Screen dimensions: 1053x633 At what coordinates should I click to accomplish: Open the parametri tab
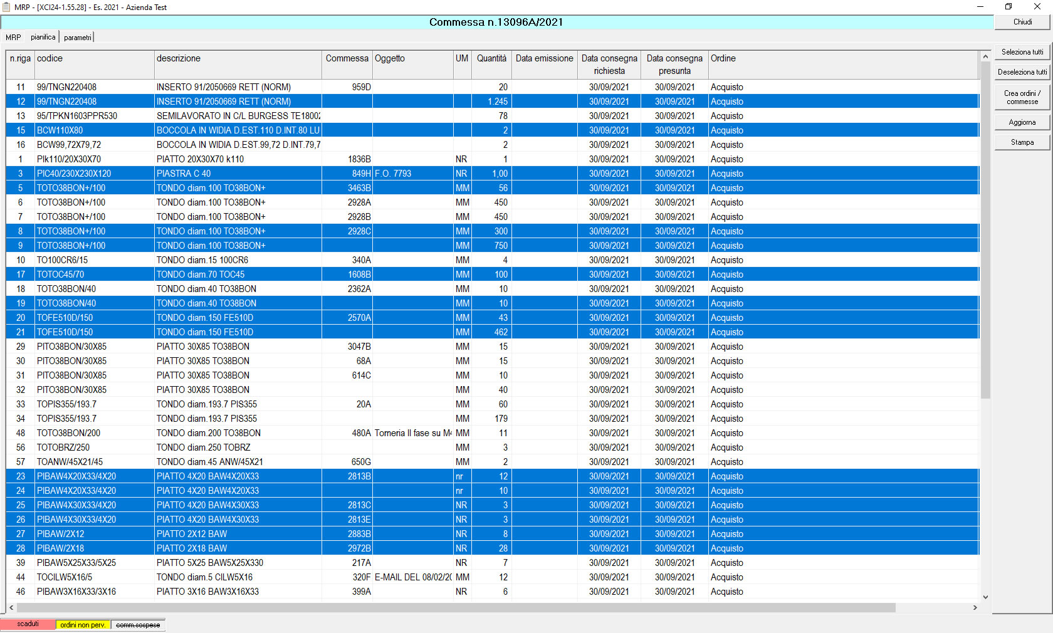point(78,38)
